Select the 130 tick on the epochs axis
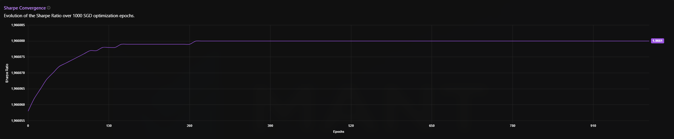674x139 pixels. pyautogui.click(x=109, y=126)
